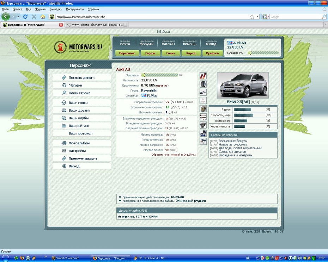Close the Персонаж Motorwars tab
The height and width of the screenshot is (262, 328).
(61, 25)
